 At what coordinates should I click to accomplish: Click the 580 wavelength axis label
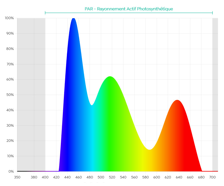point(145,177)
